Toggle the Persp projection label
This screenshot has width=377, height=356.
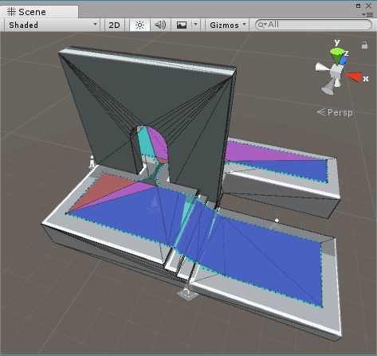pos(335,112)
